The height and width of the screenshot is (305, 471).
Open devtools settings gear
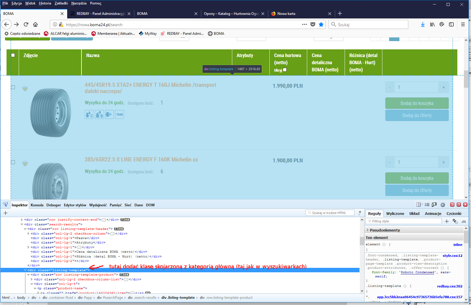coord(442,205)
